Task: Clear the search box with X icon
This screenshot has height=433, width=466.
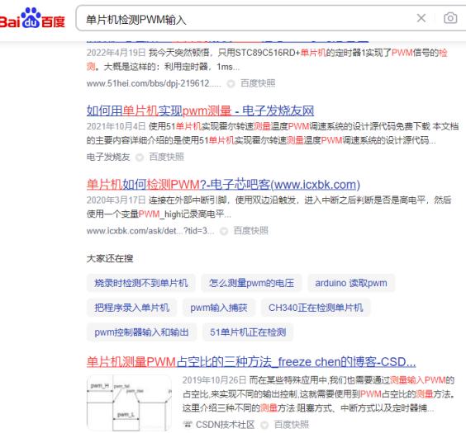Action: point(421,18)
